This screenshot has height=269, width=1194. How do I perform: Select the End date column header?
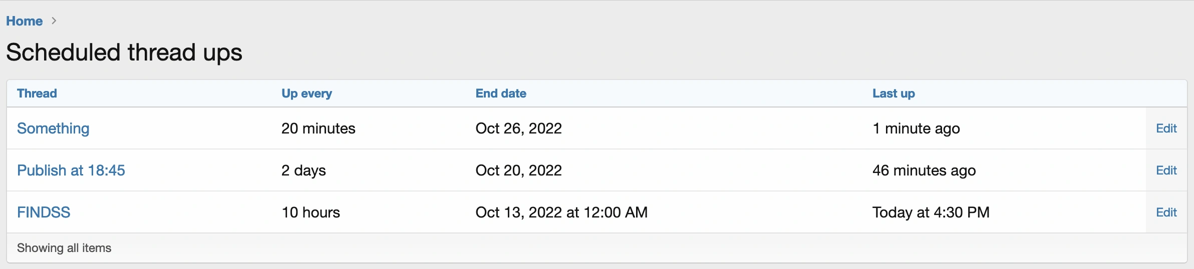501,93
